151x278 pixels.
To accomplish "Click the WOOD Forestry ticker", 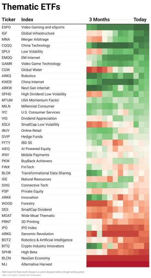I will pos(7,204).
